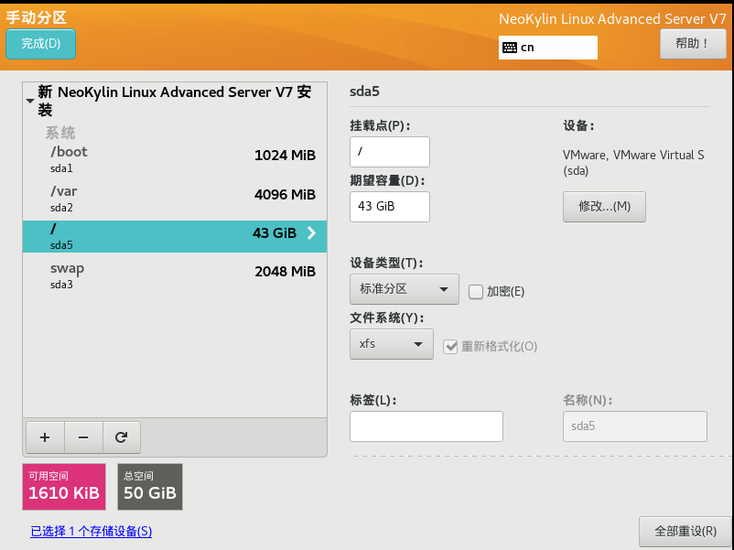Click the reload storage configuration icon
The image size is (734, 550).
[121, 437]
